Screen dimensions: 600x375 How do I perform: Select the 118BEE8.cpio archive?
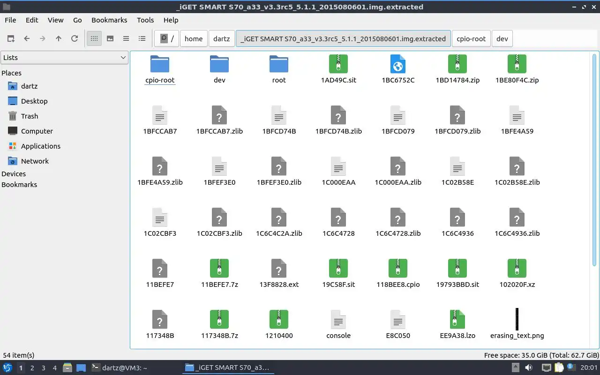click(398, 269)
